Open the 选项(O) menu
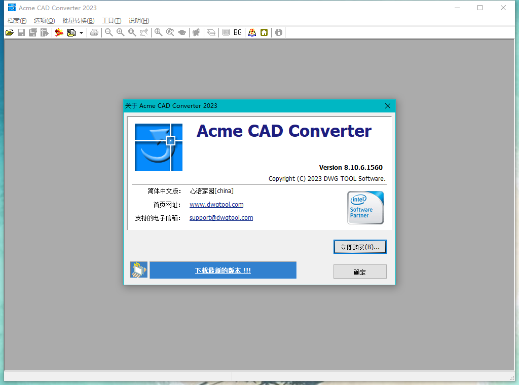This screenshot has width=519, height=385. tap(45, 20)
